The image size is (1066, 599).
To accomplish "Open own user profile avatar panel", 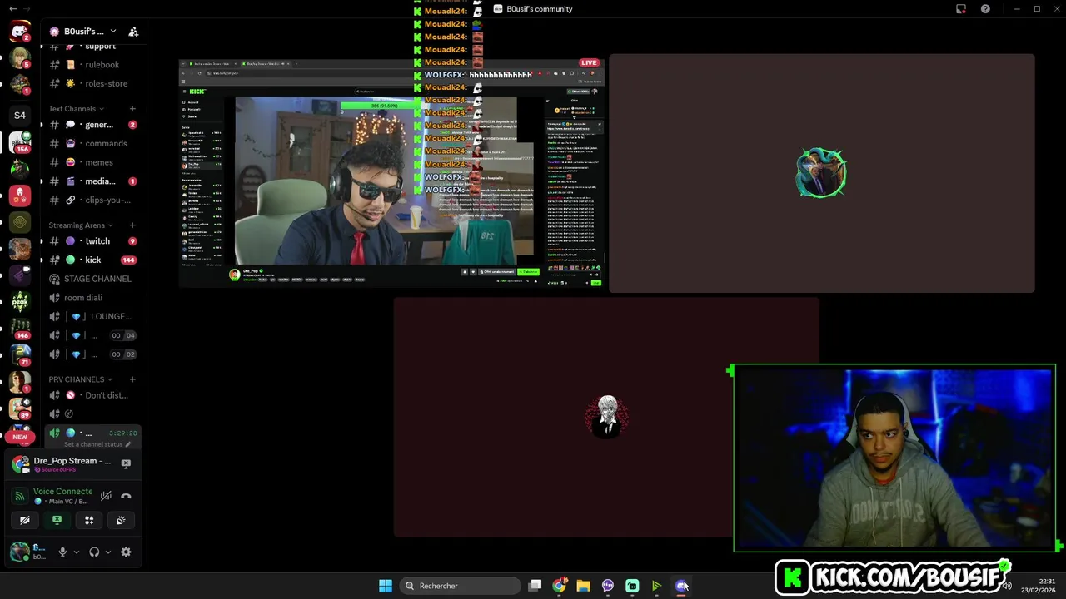I will [20, 552].
